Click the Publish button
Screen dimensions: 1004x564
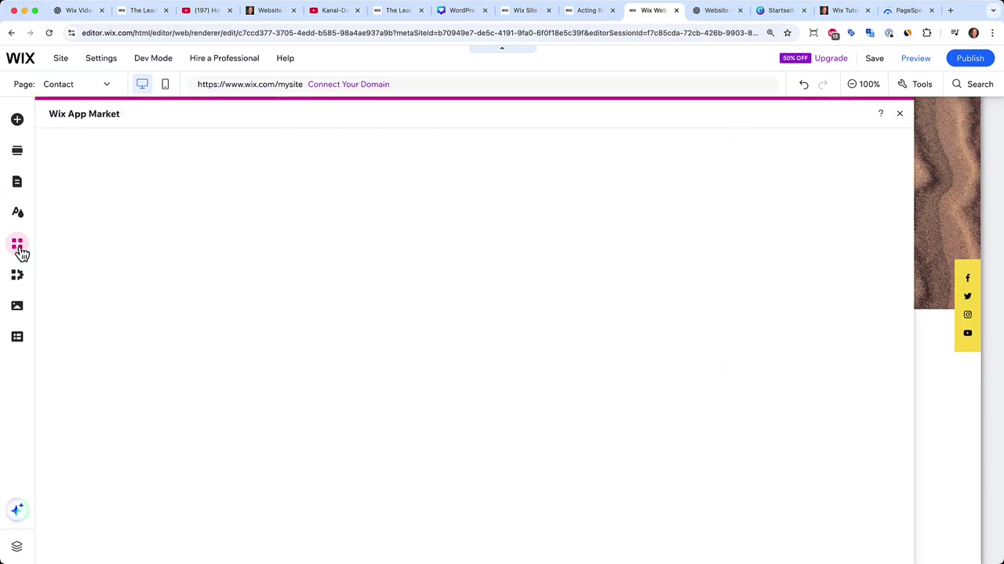click(x=970, y=58)
